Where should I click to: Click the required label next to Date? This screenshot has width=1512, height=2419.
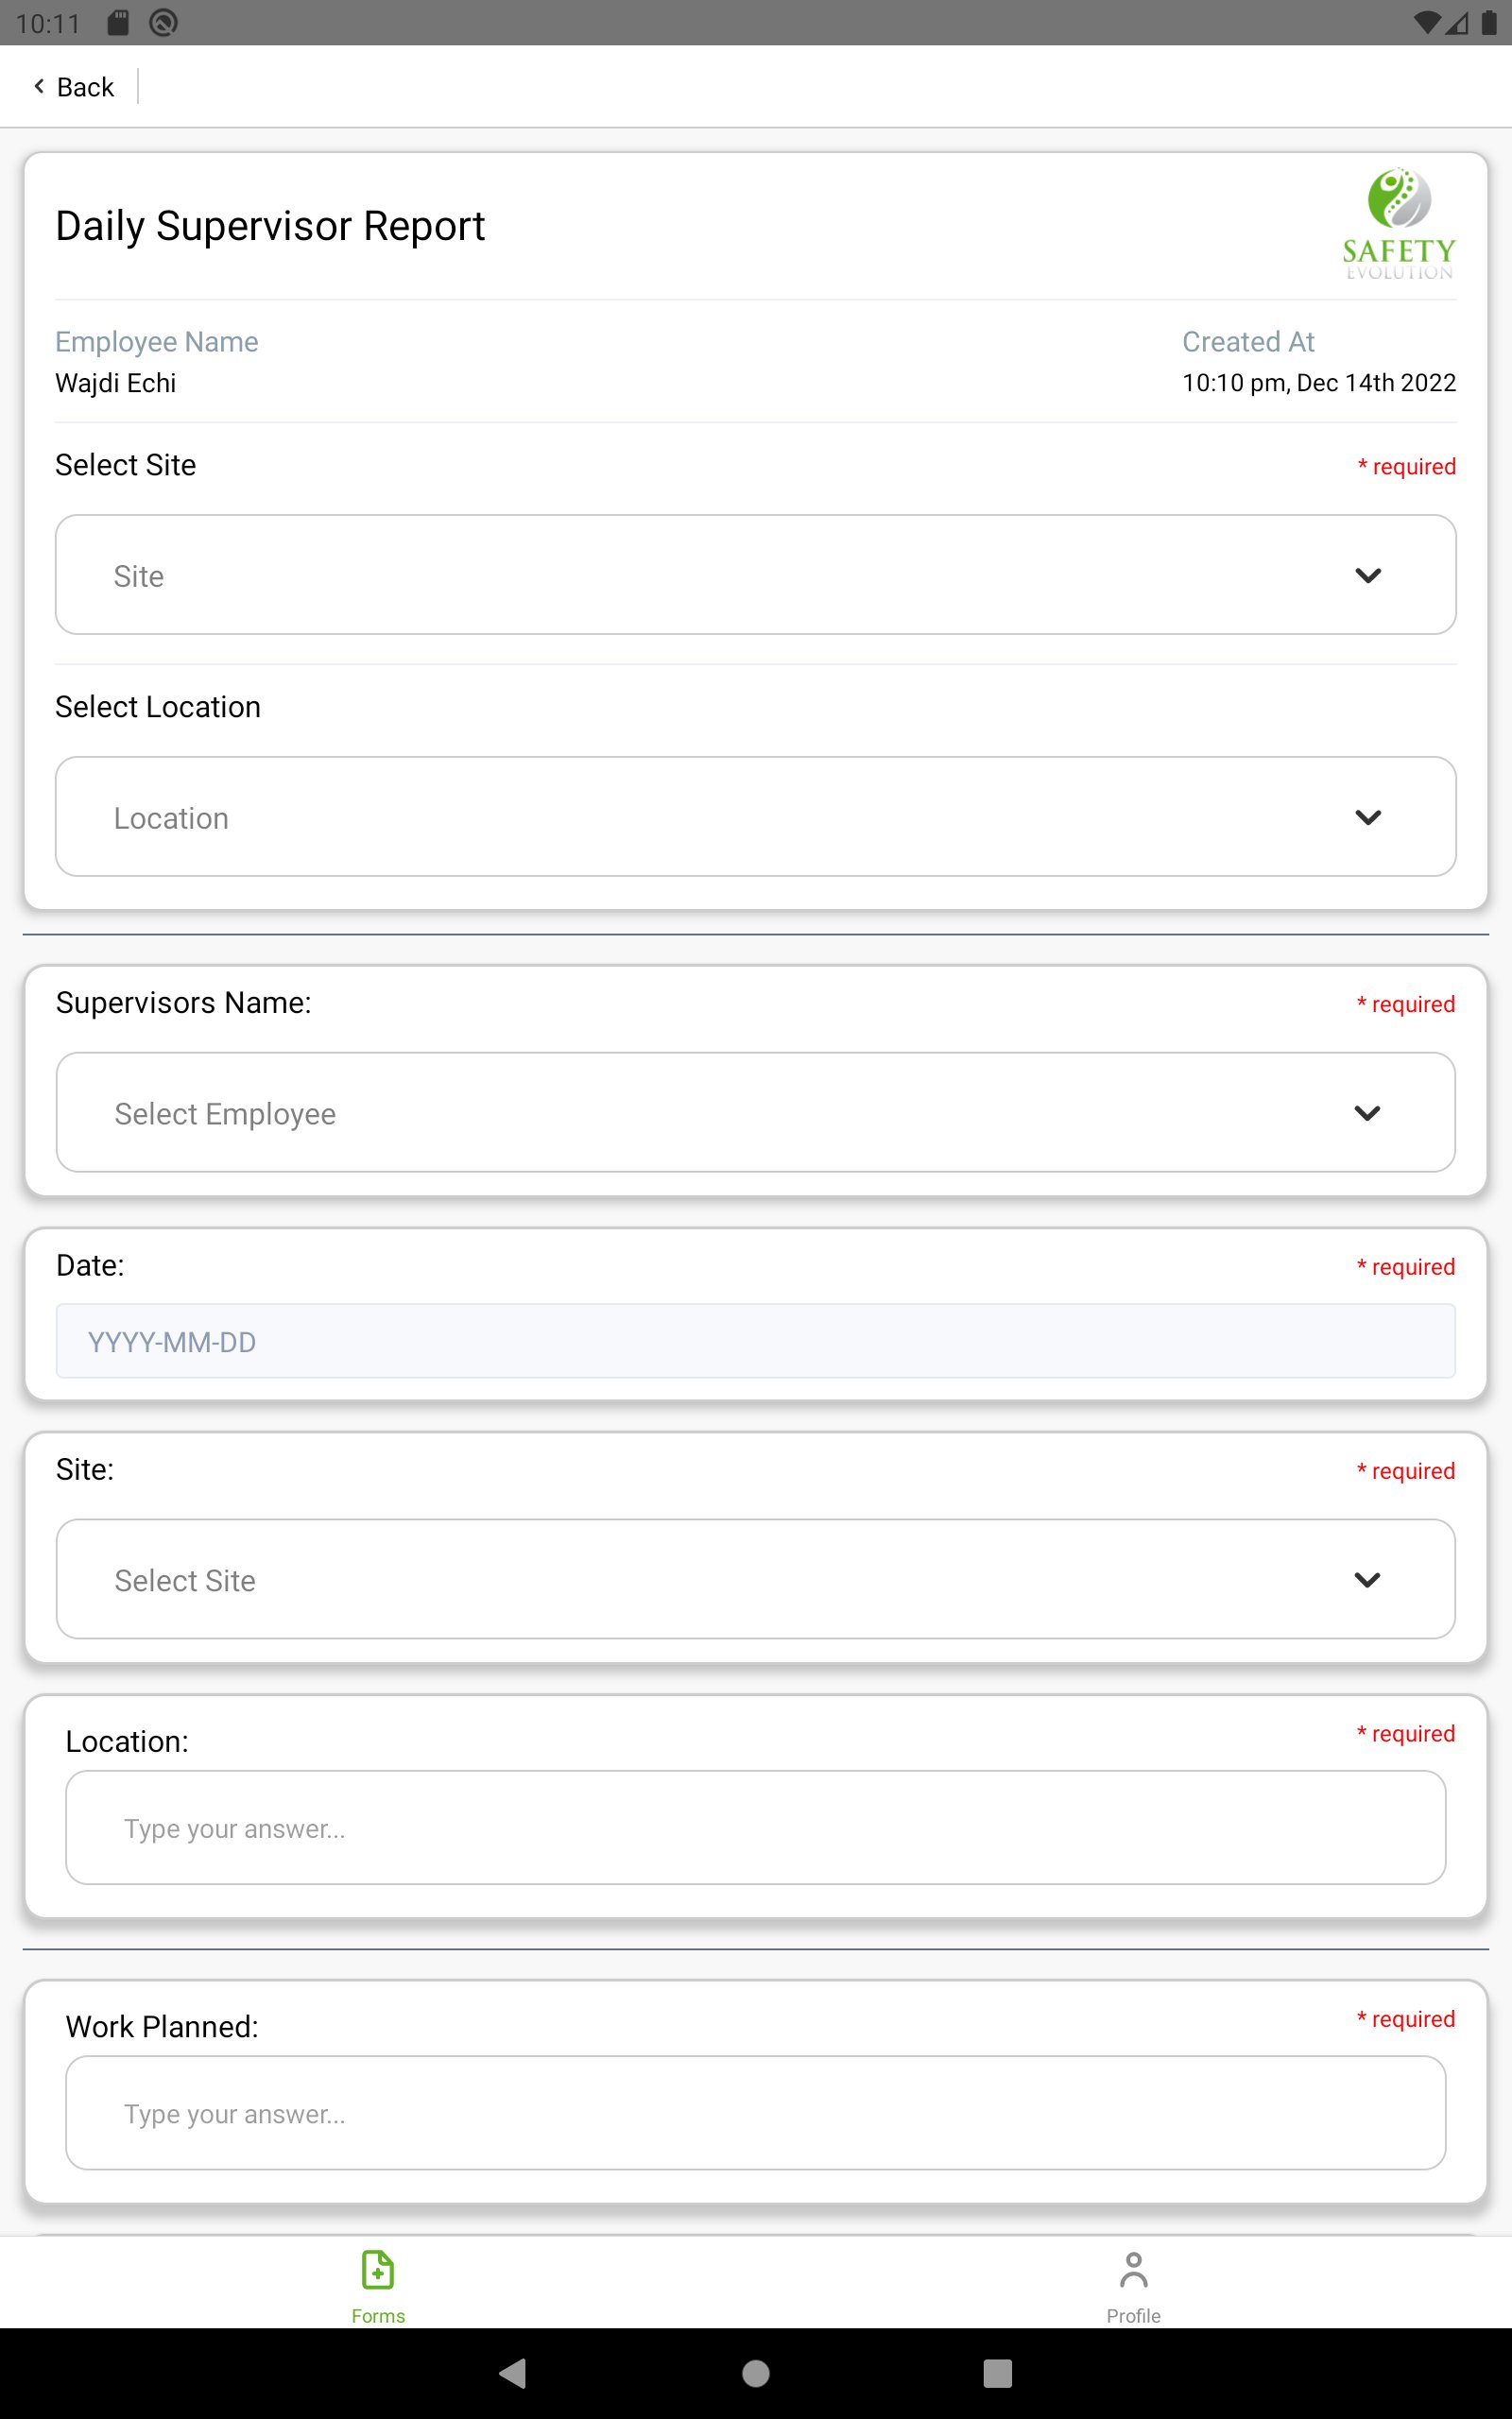pos(1406,1266)
